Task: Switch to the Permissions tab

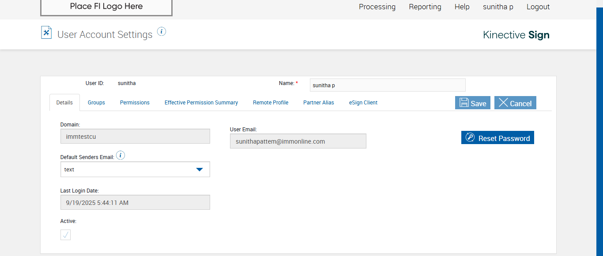Action: tap(135, 103)
